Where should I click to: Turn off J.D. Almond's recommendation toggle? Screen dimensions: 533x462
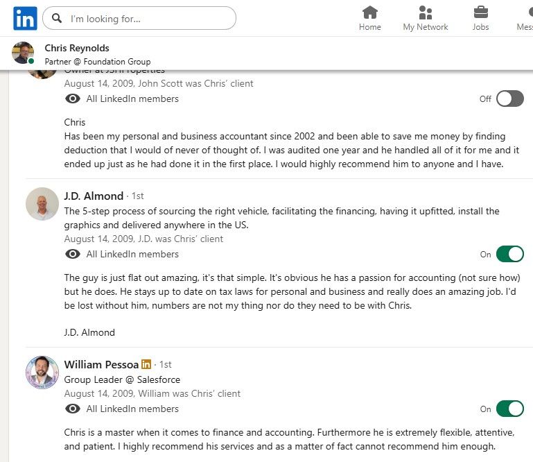[509, 254]
